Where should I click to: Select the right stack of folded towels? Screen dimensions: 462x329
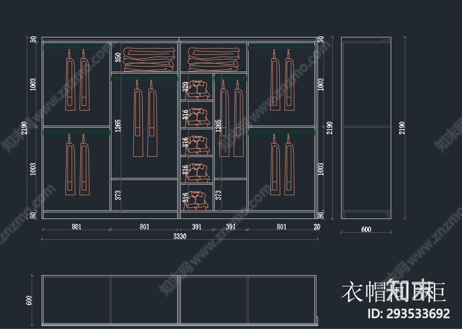click(x=214, y=59)
